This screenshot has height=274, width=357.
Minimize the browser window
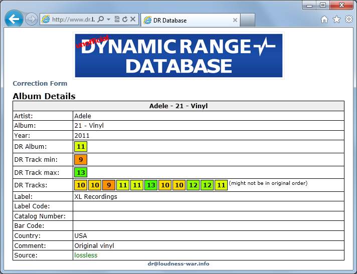[309, 6]
